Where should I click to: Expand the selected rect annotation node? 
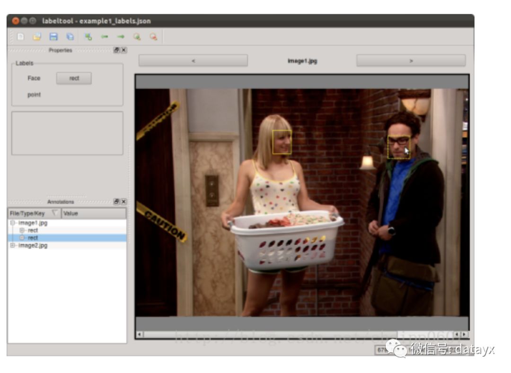click(x=22, y=238)
